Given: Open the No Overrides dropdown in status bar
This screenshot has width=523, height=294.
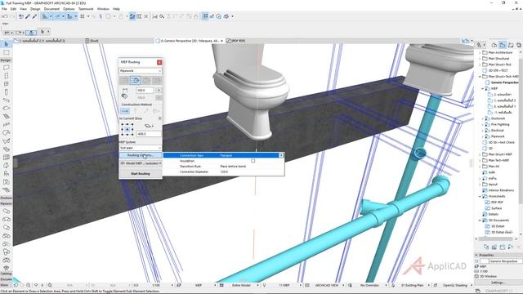Looking at the screenshot, I should pyautogui.click(x=369, y=285).
